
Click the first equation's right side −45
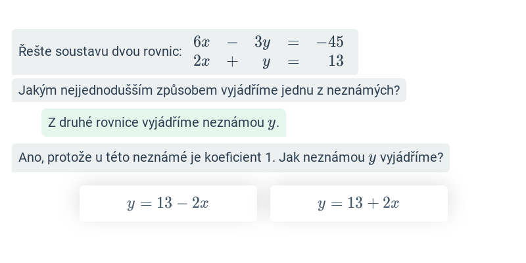click(x=330, y=42)
